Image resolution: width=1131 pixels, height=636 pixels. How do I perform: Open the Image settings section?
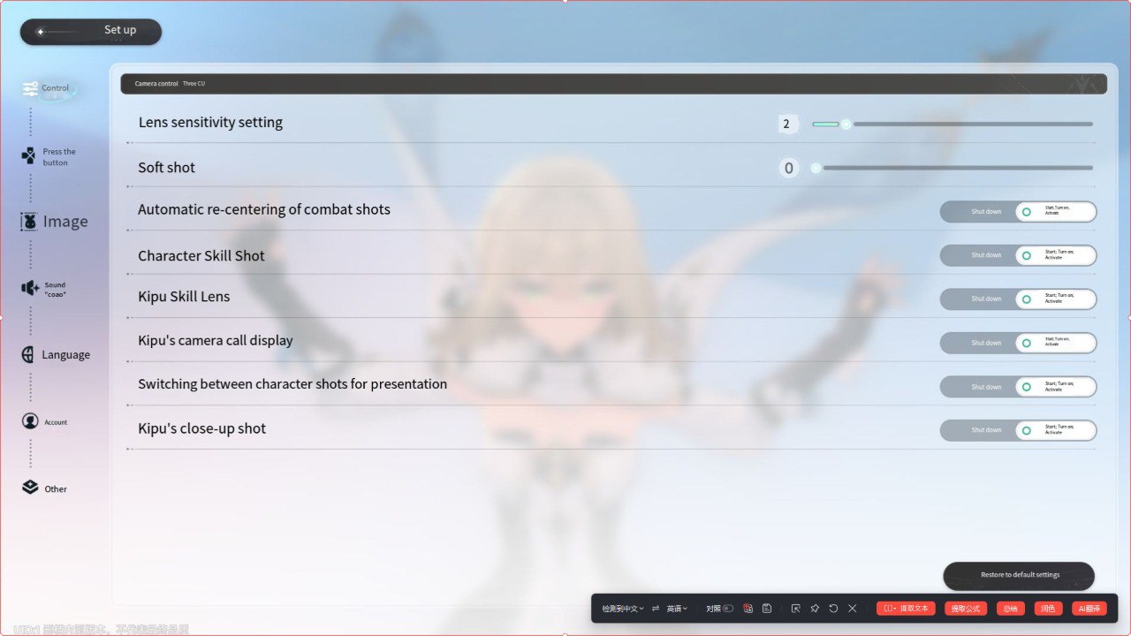55,222
